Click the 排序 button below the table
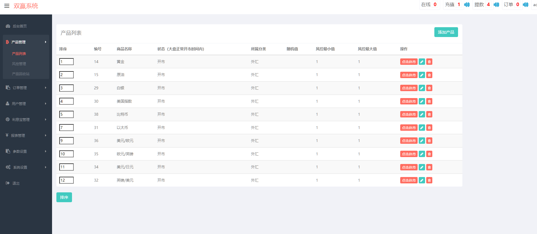 pyautogui.click(x=64, y=197)
